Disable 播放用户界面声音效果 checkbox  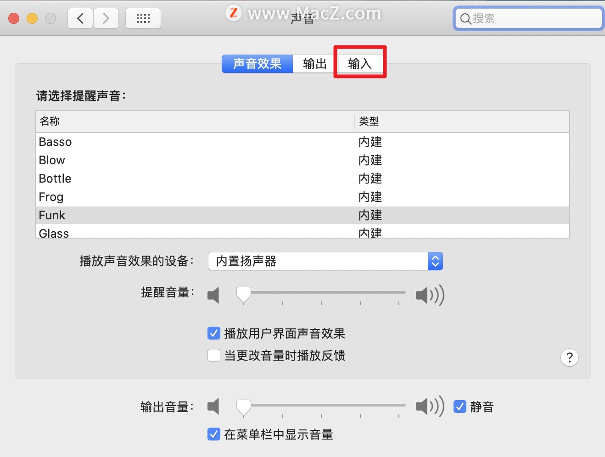point(214,334)
